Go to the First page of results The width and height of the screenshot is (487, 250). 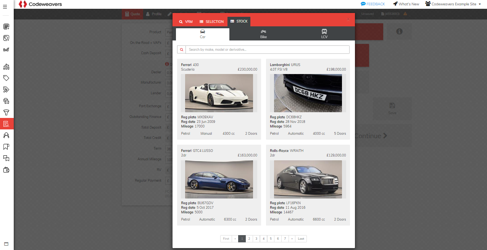click(x=226, y=239)
